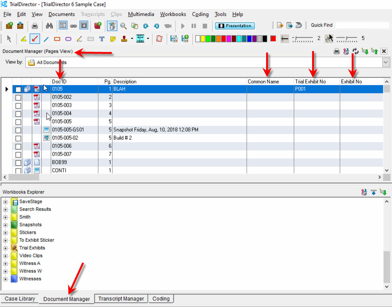Click the green up-arrow collapse tree icon in Document Manager
This screenshot has height=307, width=392.
click(375, 51)
